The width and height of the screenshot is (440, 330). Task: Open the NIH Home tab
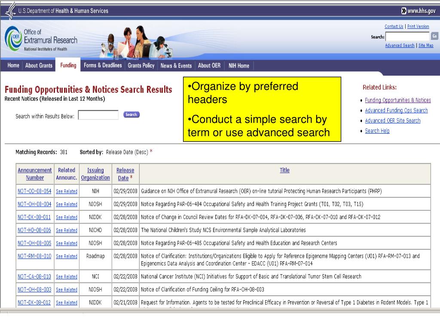coord(239,65)
